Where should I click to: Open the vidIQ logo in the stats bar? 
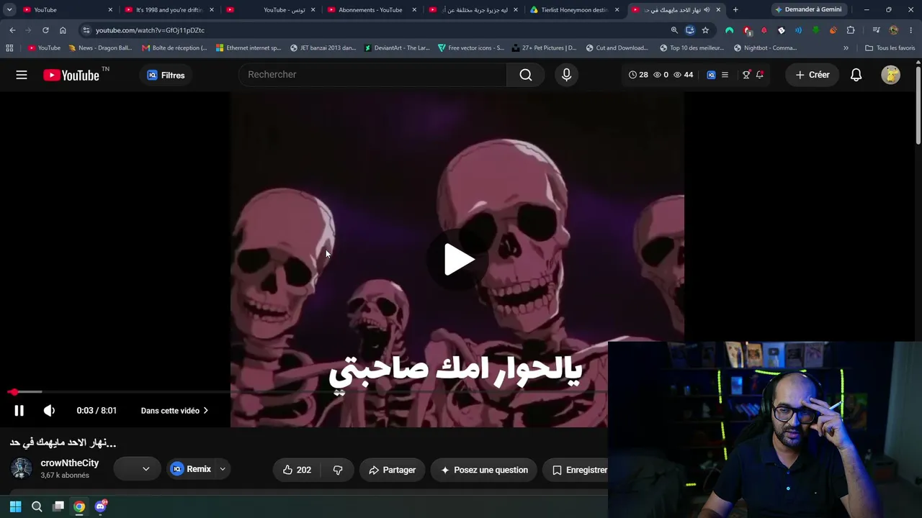tap(711, 75)
